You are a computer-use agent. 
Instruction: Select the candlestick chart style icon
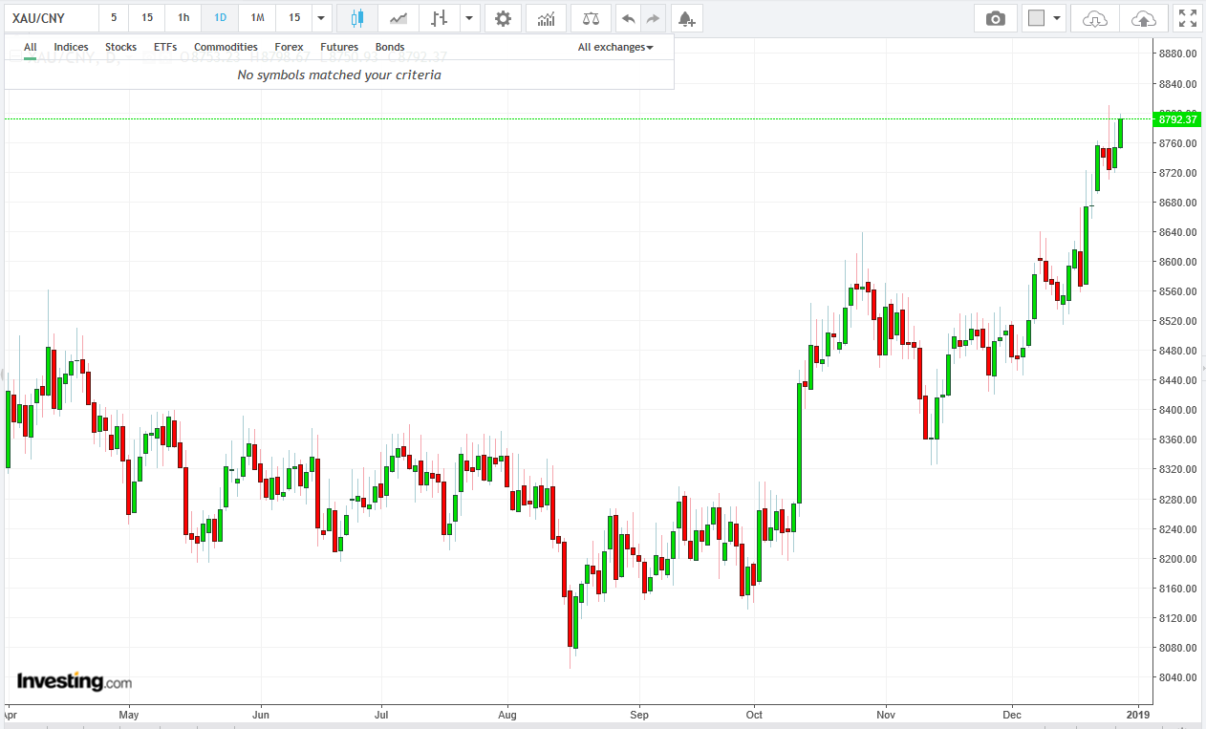tap(357, 18)
